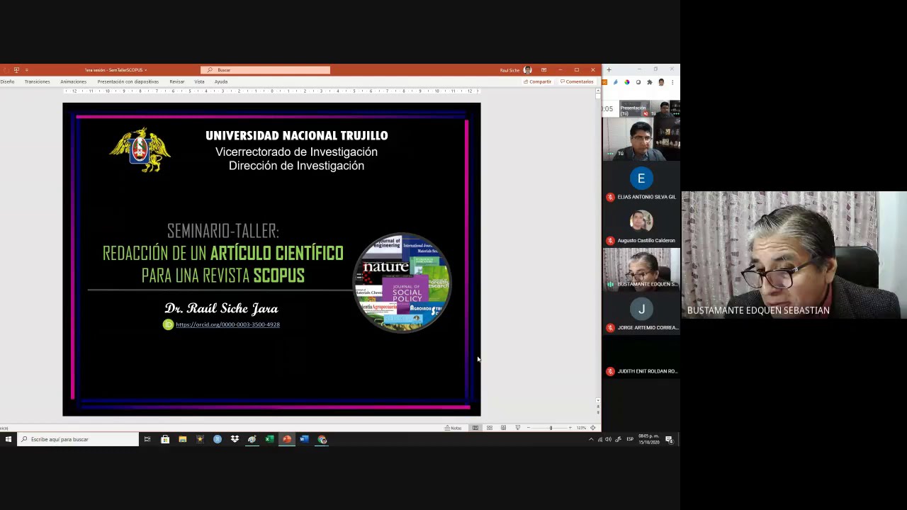
Task: Click the Raul Siche account avatar
Action: 527,70
